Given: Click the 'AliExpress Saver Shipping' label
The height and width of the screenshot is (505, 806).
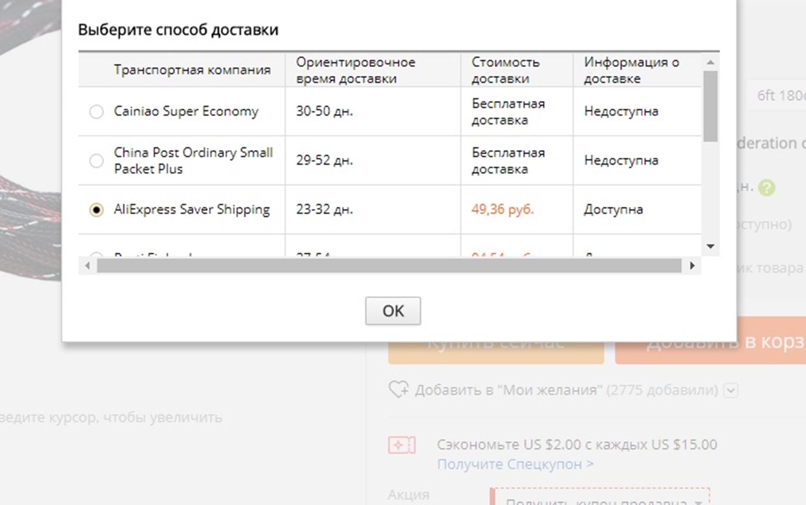Looking at the screenshot, I should click(192, 209).
